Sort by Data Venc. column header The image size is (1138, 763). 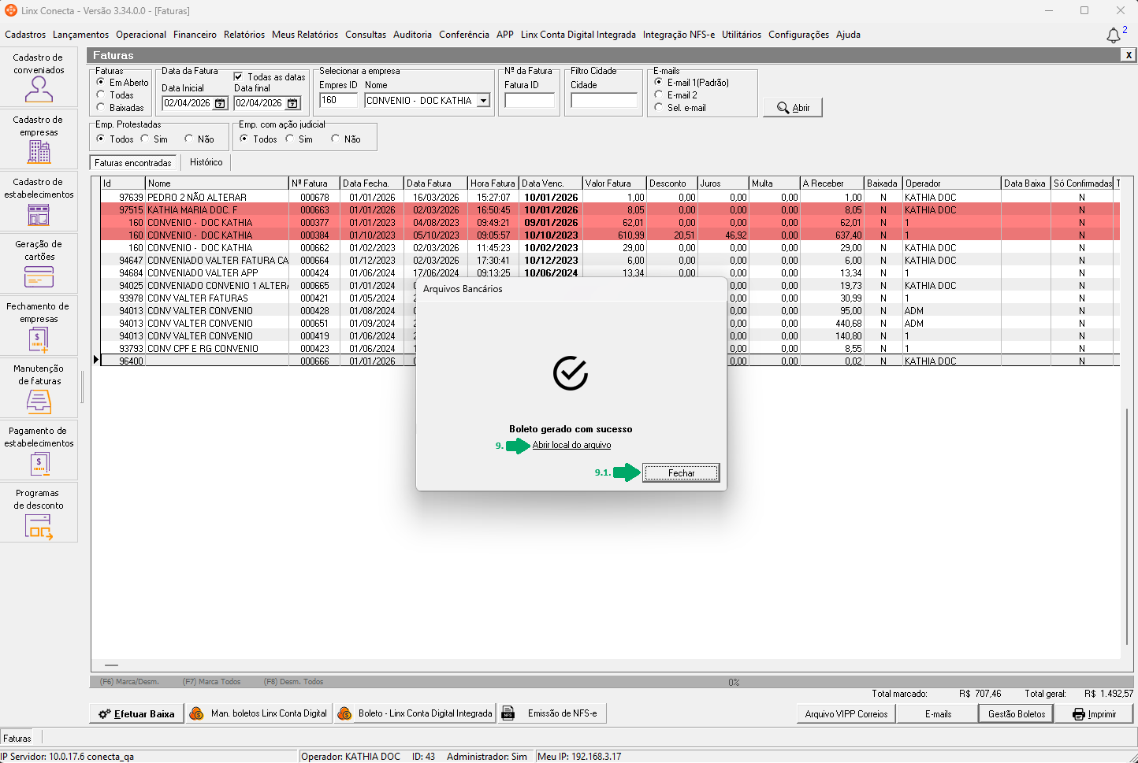[551, 183]
